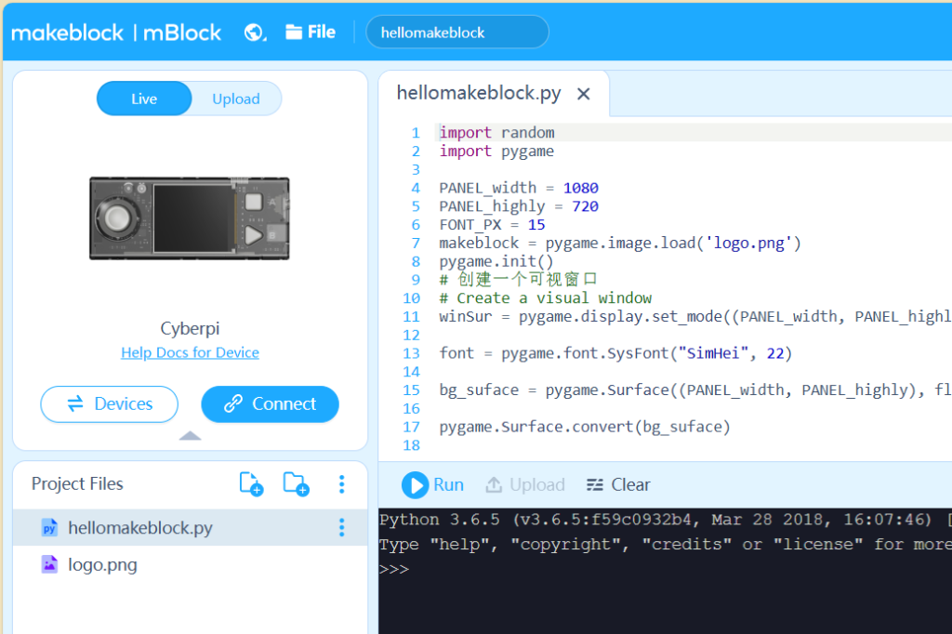This screenshot has height=634, width=952.
Task: Switch to Upload mode
Action: coord(235,99)
